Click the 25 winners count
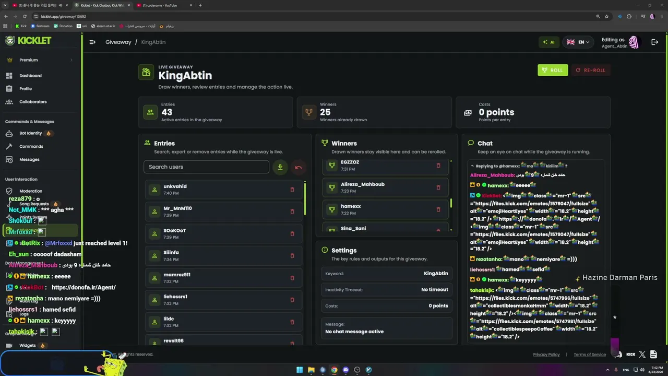The image size is (668, 376). pyautogui.click(x=325, y=112)
